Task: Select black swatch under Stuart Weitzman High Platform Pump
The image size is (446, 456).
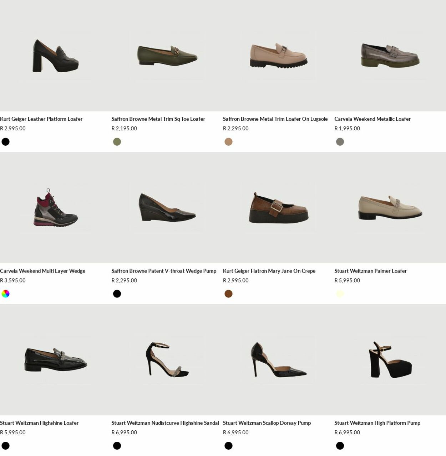Action: coord(340,446)
